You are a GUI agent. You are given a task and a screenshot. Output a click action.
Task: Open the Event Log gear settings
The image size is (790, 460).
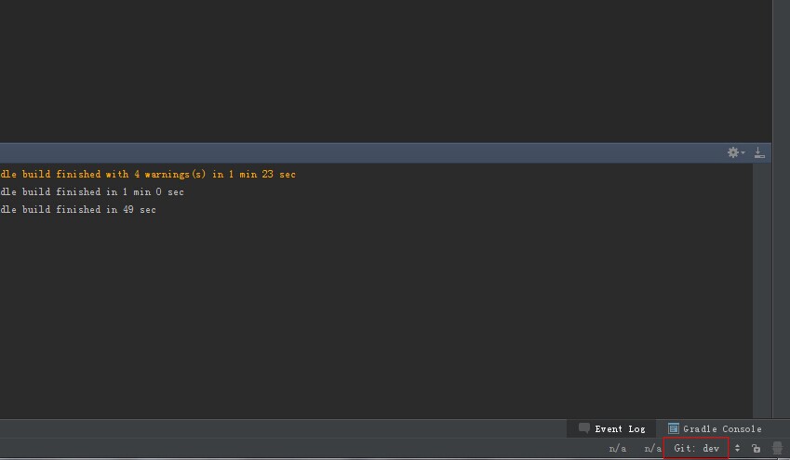tap(733, 152)
